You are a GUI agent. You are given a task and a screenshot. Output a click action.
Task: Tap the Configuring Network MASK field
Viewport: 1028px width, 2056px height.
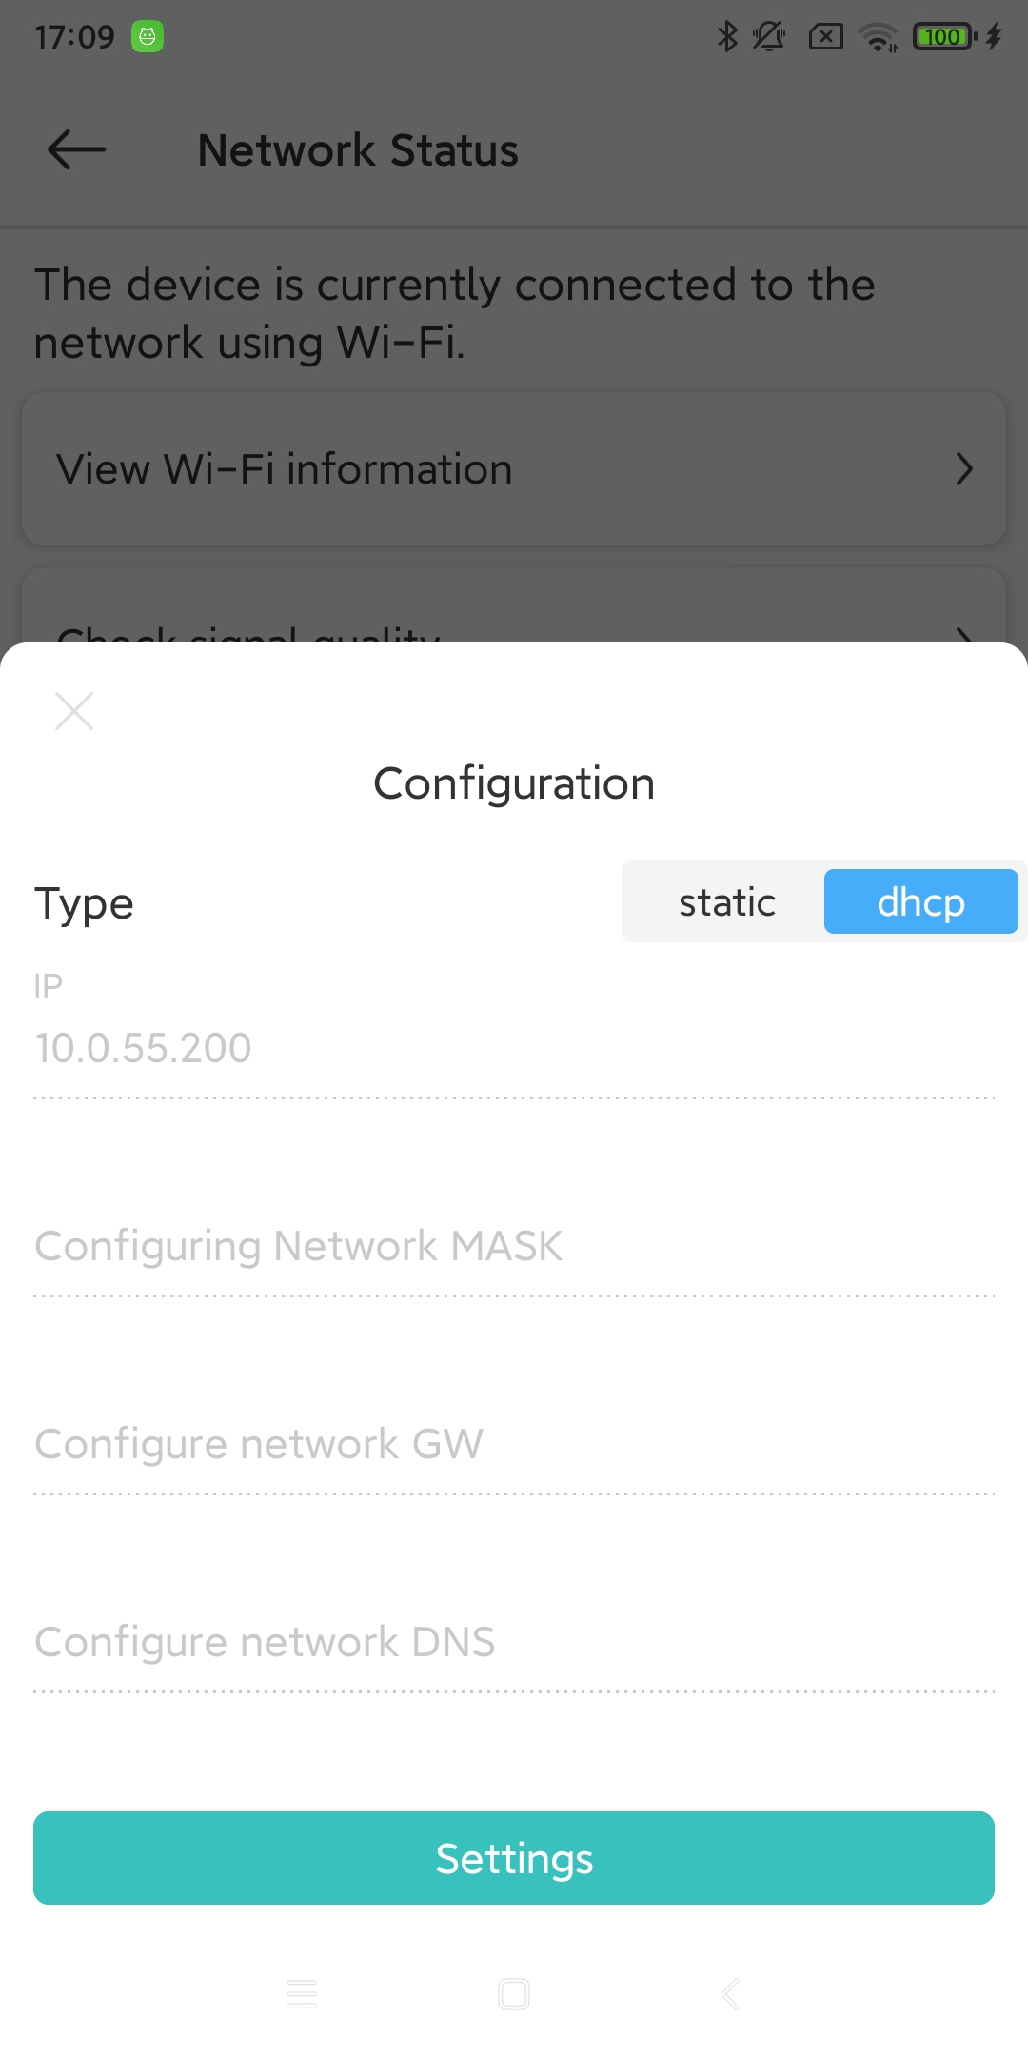tap(514, 1246)
